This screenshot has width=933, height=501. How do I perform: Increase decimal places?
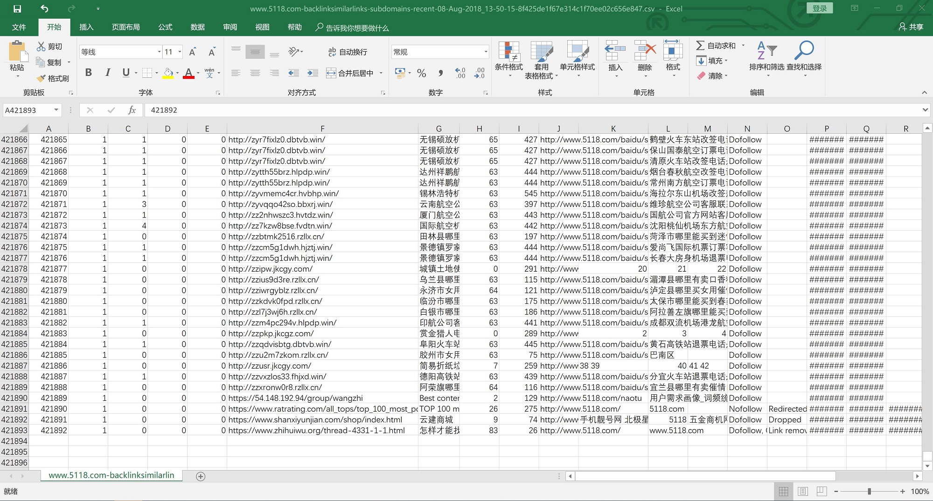[460, 73]
